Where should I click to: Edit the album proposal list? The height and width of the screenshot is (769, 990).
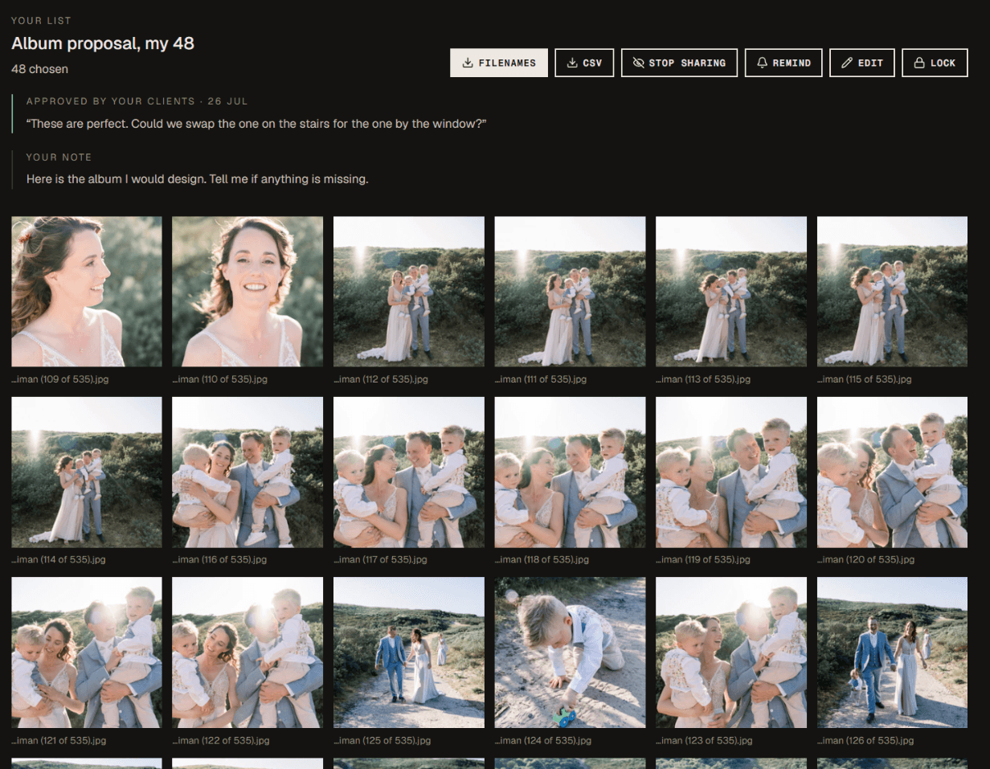[x=862, y=63]
